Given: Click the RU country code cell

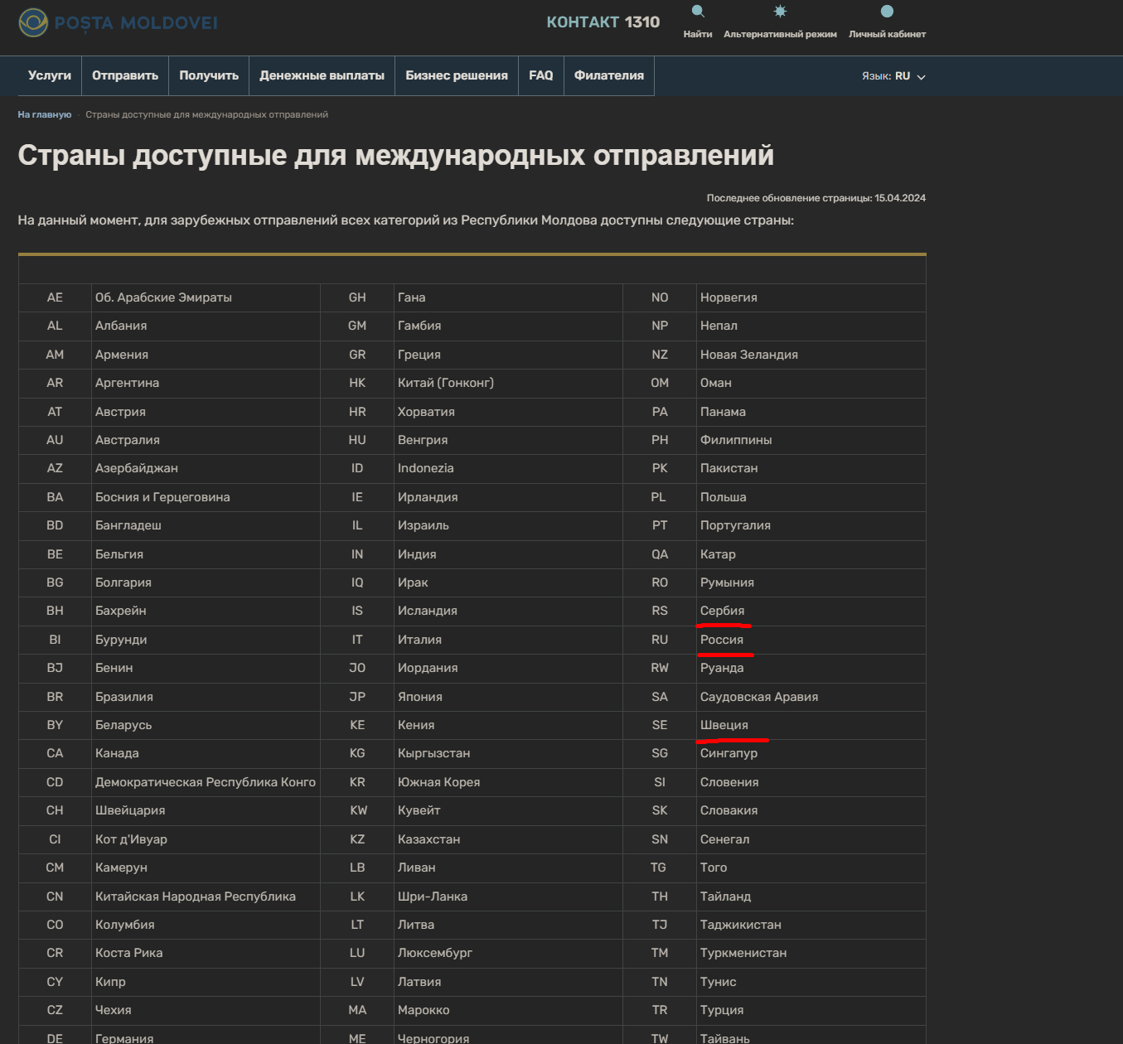Looking at the screenshot, I should coord(660,640).
